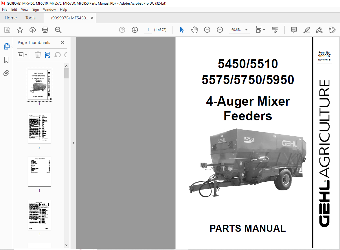Select the Highlight text pen tool
340x250 pixels.
(307, 30)
